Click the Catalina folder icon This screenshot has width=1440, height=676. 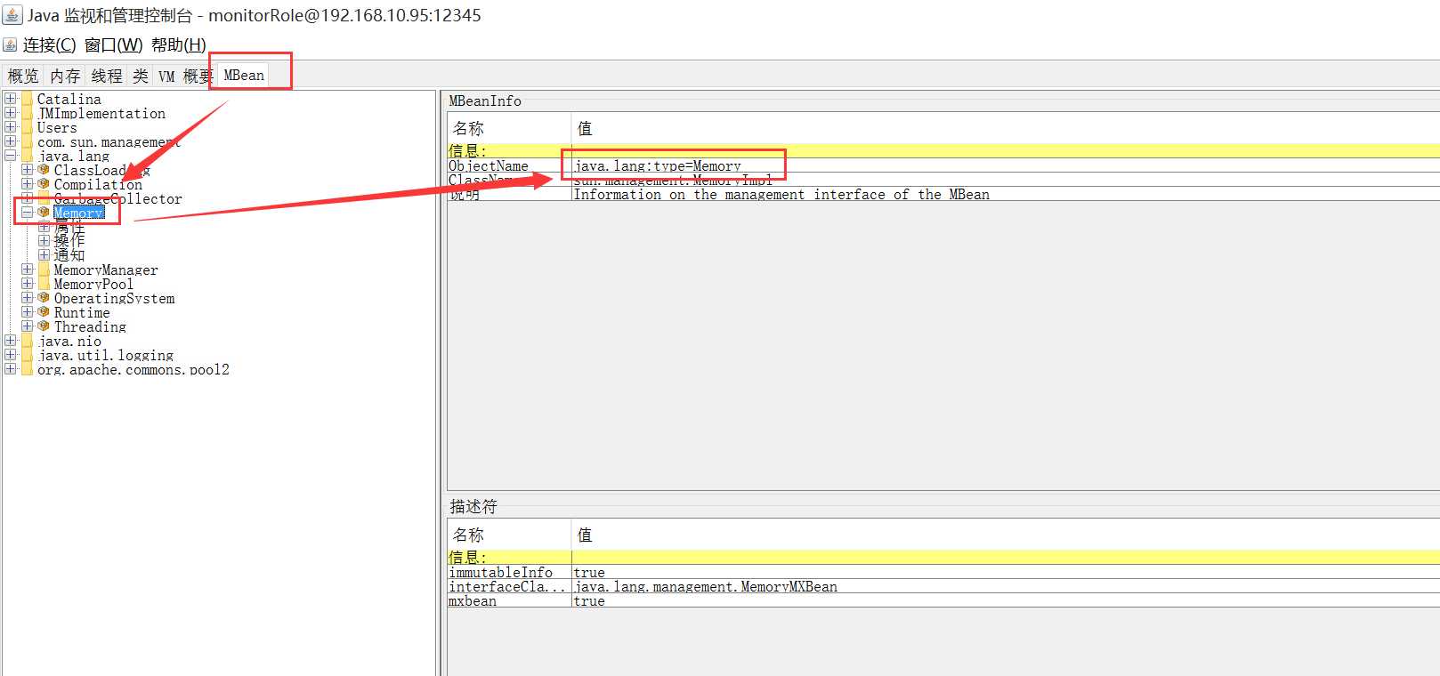click(28, 99)
